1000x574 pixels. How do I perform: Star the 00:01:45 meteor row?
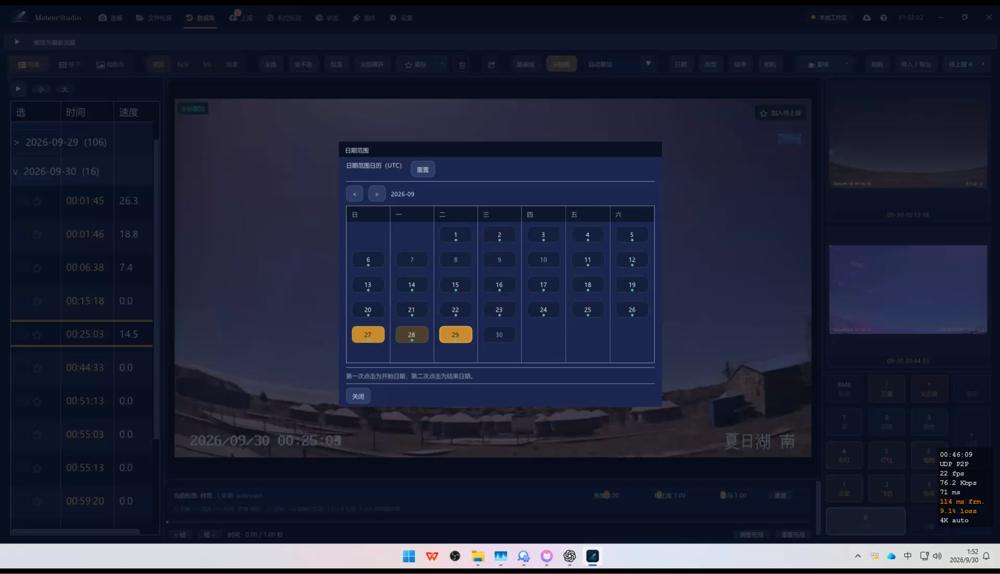tap(37, 201)
